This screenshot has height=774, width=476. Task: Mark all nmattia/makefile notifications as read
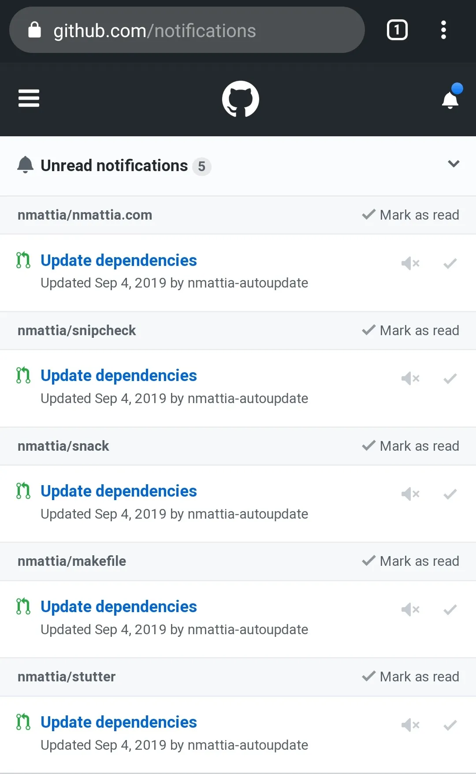coord(411,561)
